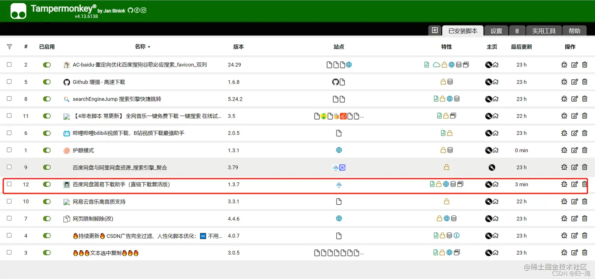Viewport: 595px width, 279px height.
Task: Click the cloud feature icon in AC-baidu row
Action: click(x=436, y=65)
